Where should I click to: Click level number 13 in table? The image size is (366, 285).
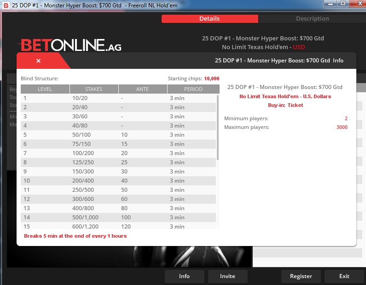tap(27, 208)
